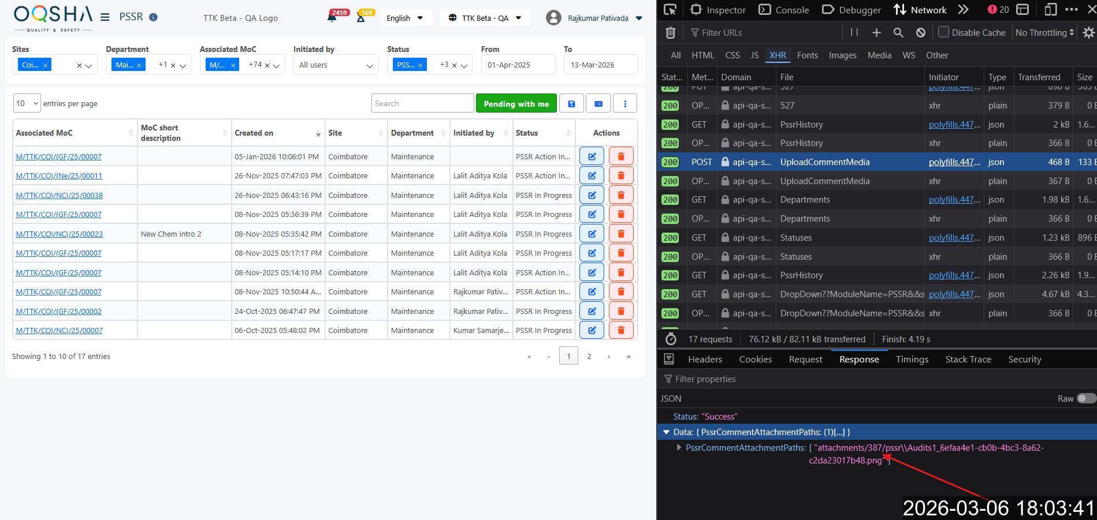Click the Pending with me button
The width and height of the screenshot is (1097, 520).
click(x=516, y=104)
